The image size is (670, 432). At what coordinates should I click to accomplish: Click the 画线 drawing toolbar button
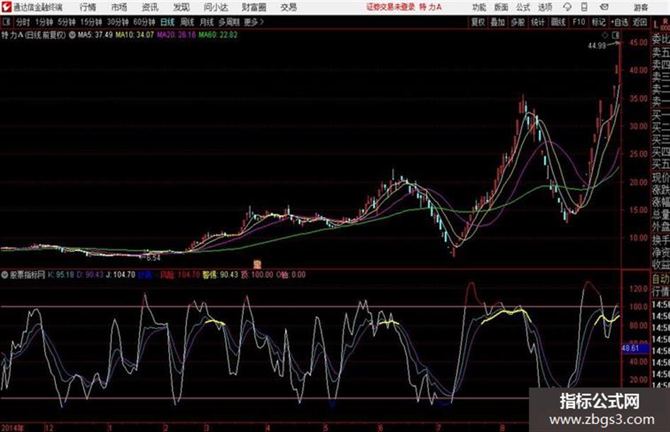(x=559, y=22)
